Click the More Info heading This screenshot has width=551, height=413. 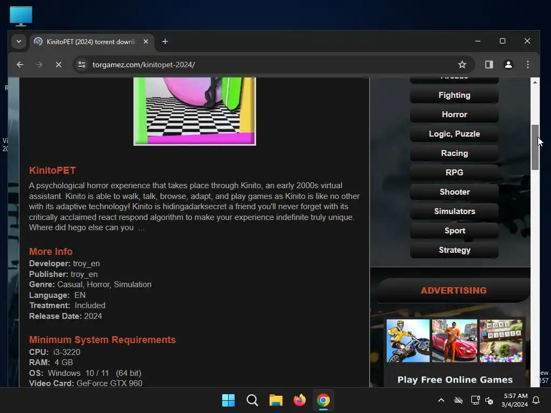pos(51,252)
